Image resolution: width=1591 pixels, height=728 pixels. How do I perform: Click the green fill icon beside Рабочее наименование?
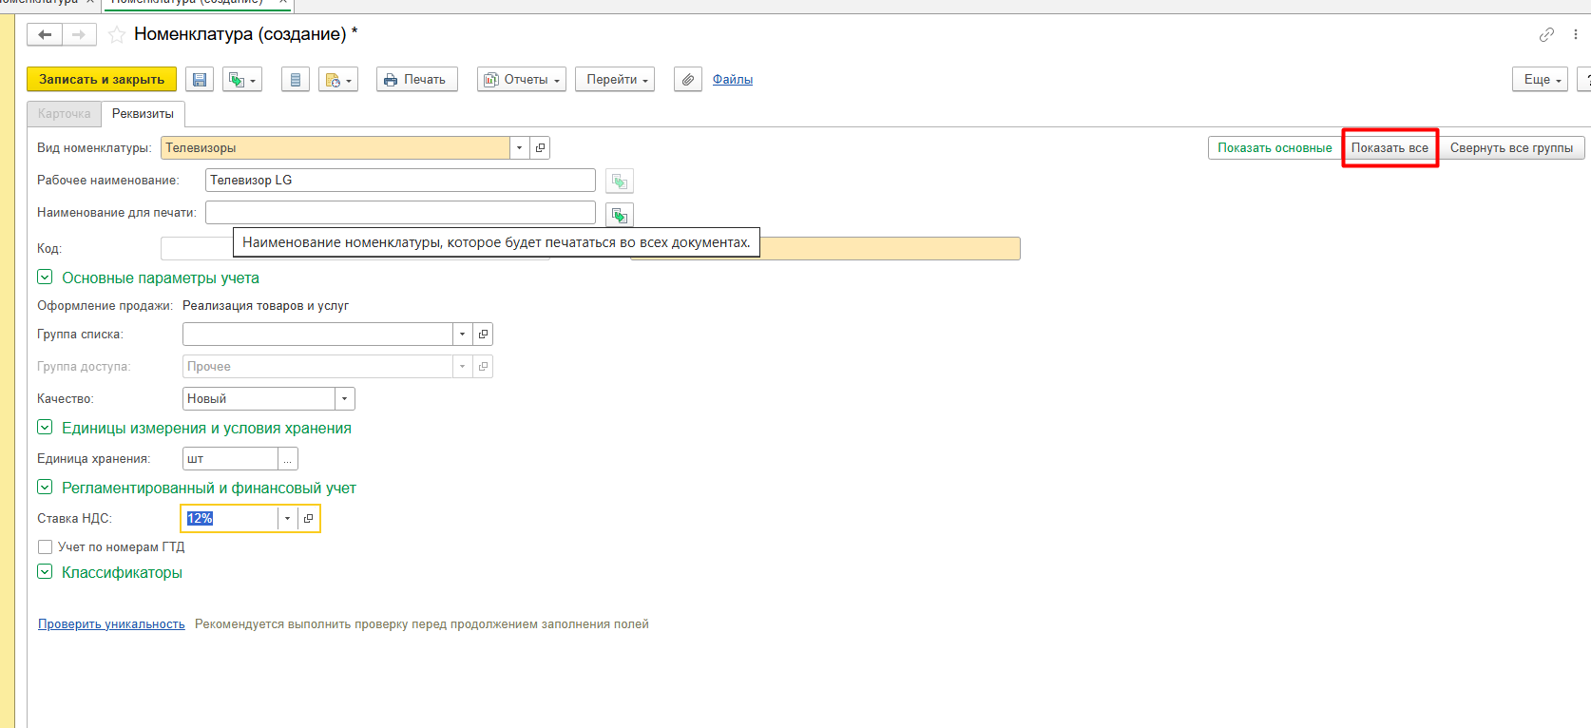pyautogui.click(x=620, y=182)
